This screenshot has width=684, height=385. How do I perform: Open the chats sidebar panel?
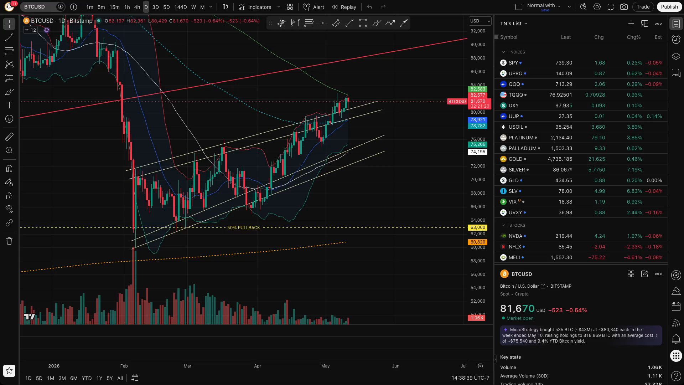tap(676, 73)
